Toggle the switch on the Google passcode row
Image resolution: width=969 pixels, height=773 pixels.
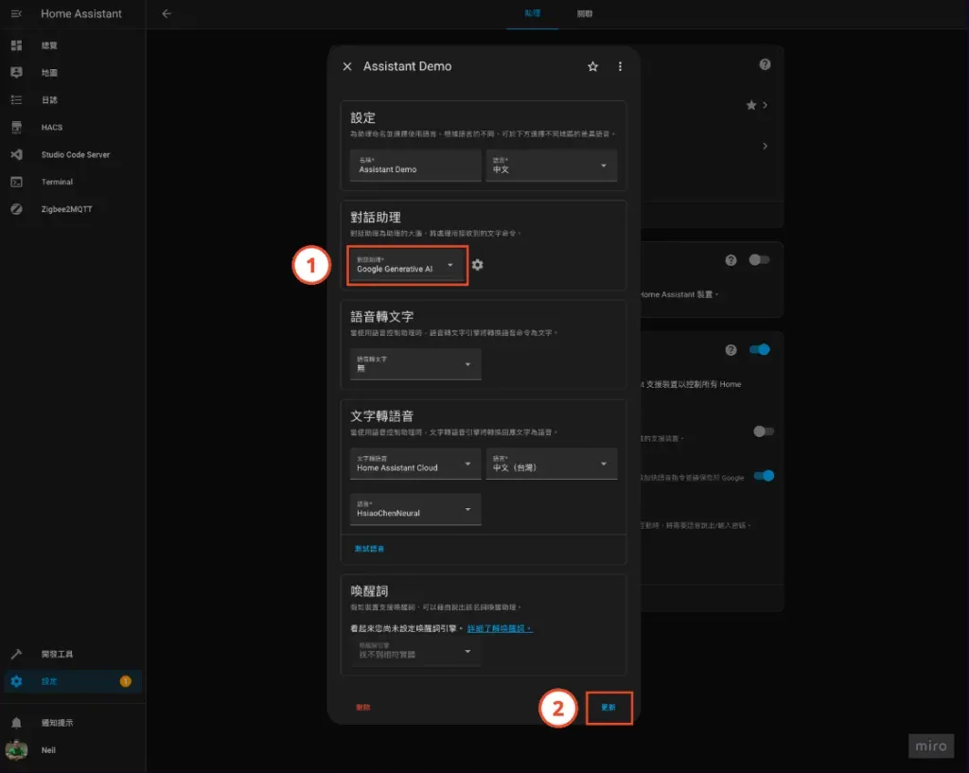click(x=763, y=476)
